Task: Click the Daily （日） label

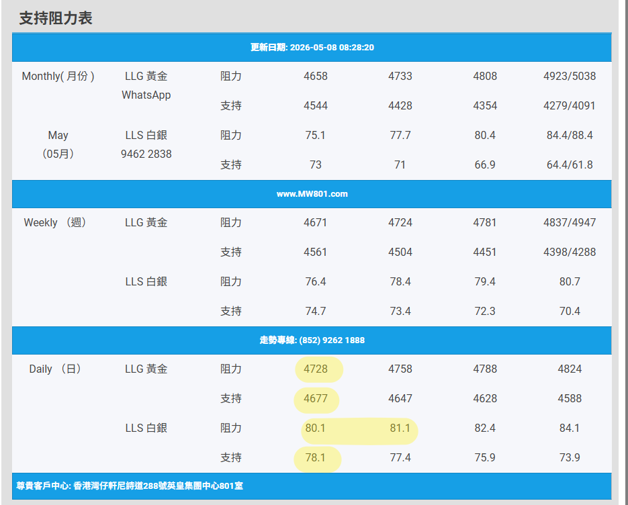Action: click(x=55, y=369)
